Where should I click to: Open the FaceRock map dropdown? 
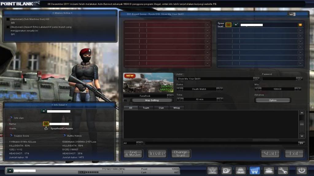tap(170, 96)
